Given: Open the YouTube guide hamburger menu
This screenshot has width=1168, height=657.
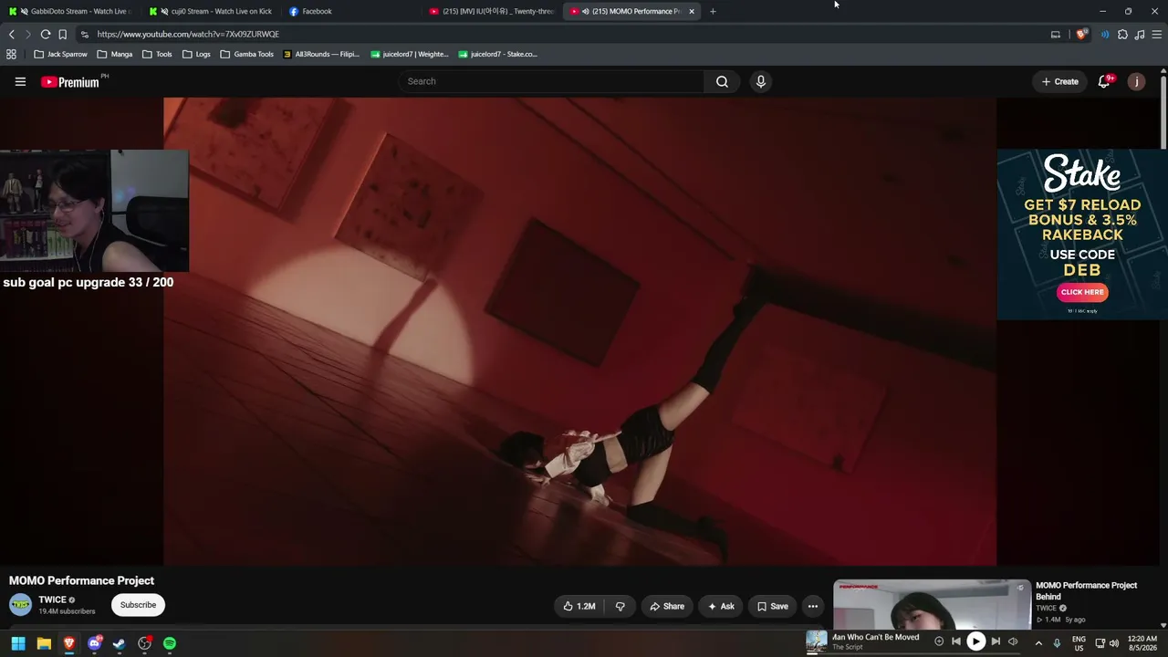Looking at the screenshot, I should click(x=20, y=81).
